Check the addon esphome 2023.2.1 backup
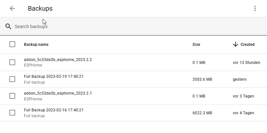 [x=12, y=96]
